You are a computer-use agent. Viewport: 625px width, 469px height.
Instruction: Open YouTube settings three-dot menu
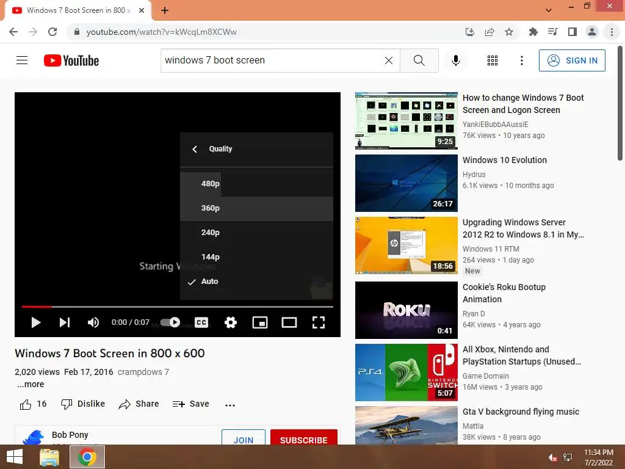click(x=521, y=60)
